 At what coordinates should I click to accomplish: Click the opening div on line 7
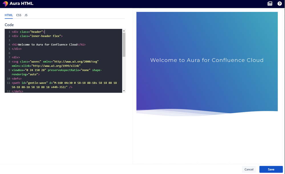point(16,57)
